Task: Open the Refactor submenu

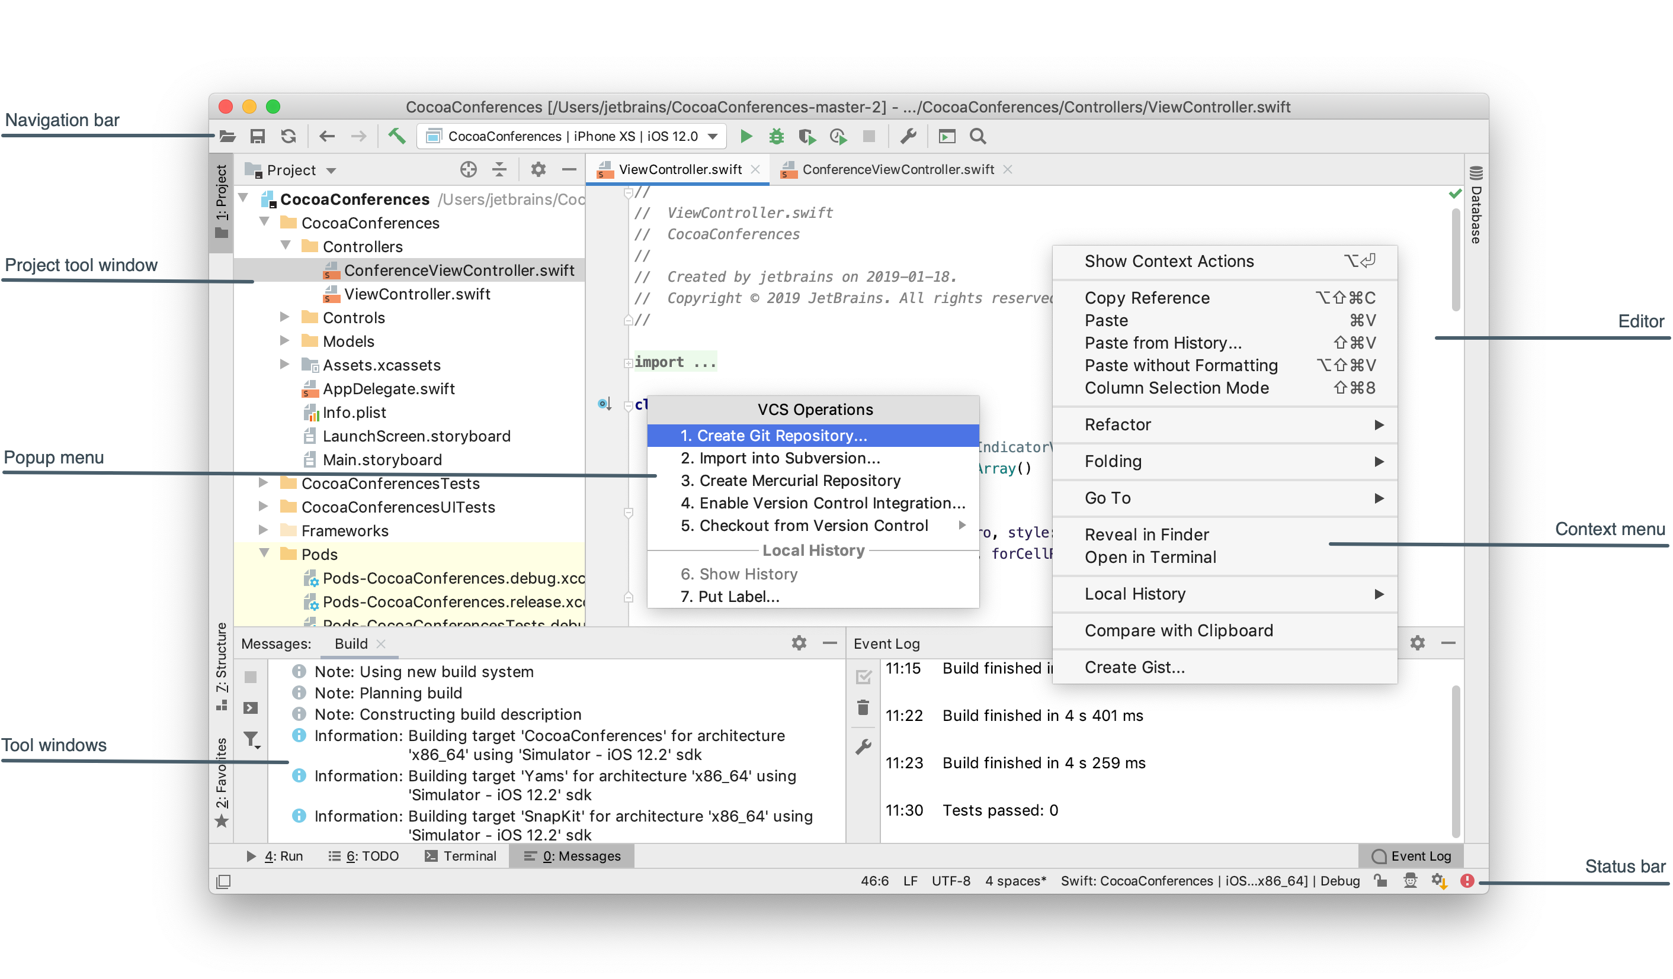Action: (x=1224, y=424)
